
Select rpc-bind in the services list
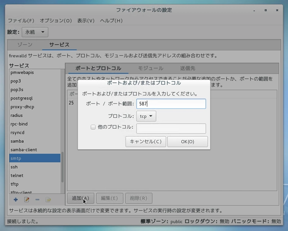[35, 124]
